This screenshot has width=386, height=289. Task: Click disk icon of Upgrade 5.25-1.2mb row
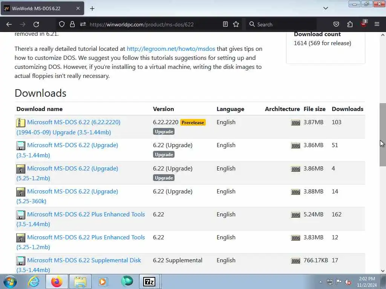pos(21,169)
